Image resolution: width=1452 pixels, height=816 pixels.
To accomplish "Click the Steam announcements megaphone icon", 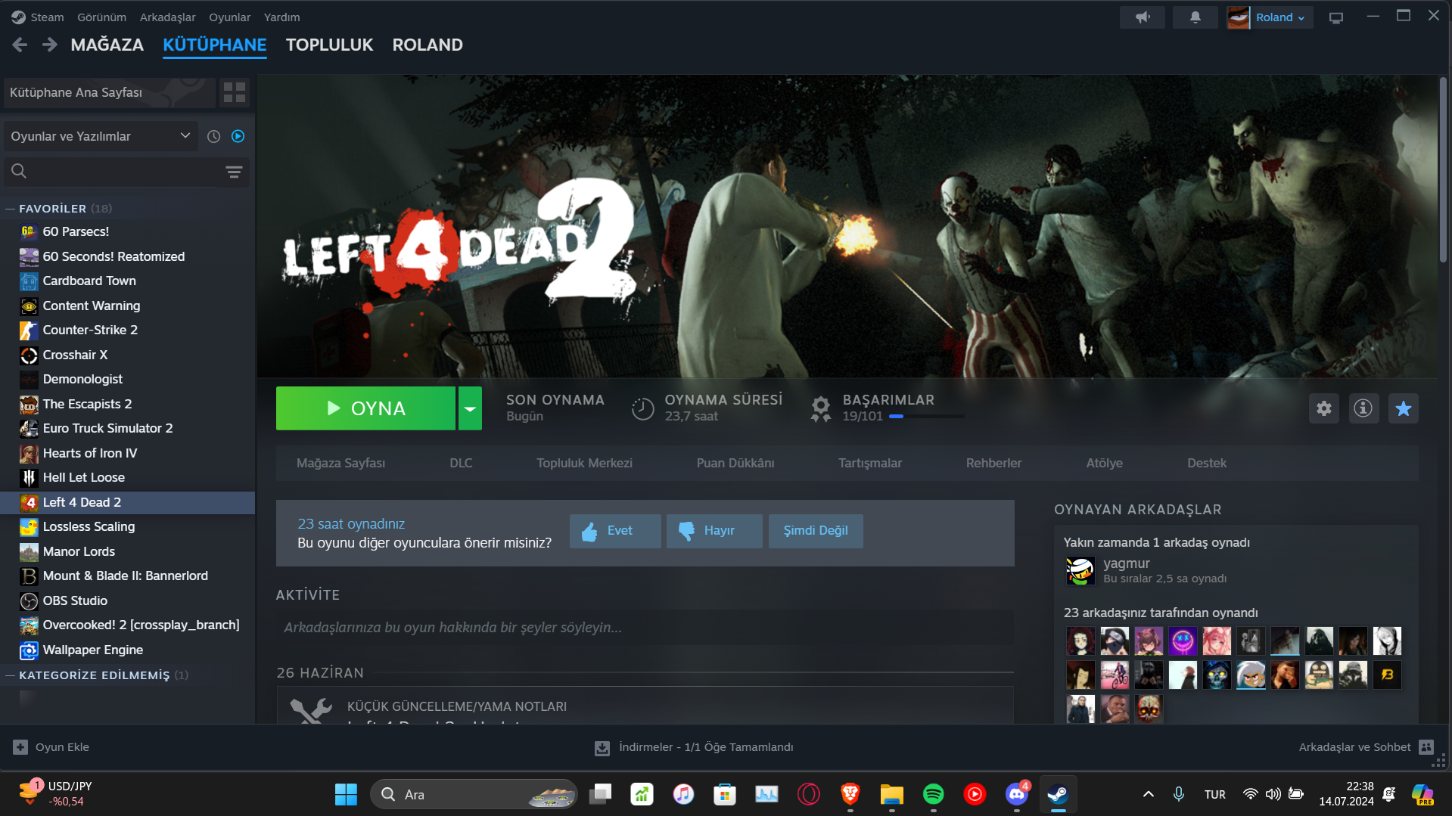I will tap(1143, 17).
